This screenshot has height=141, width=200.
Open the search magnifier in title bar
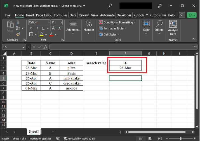[x=110, y=6]
